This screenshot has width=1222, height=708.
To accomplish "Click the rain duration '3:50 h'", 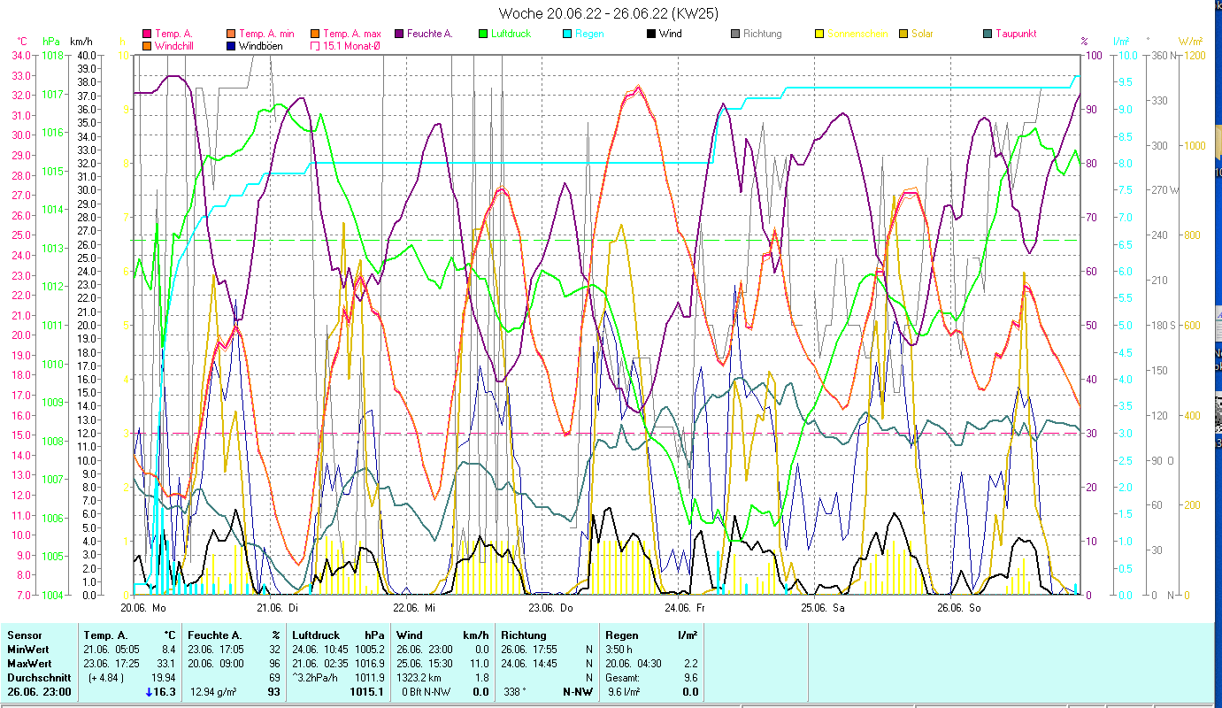I will (620, 650).
